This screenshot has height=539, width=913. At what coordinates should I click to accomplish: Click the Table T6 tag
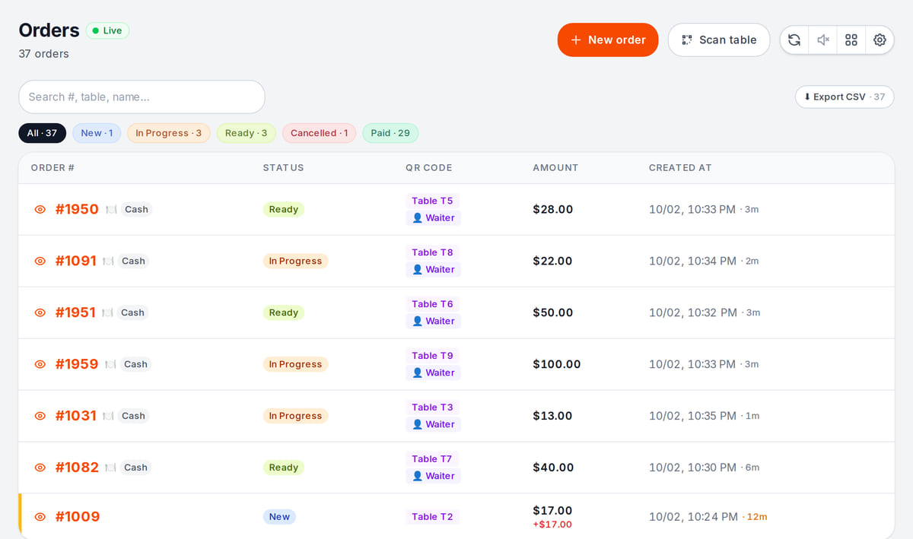(432, 304)
